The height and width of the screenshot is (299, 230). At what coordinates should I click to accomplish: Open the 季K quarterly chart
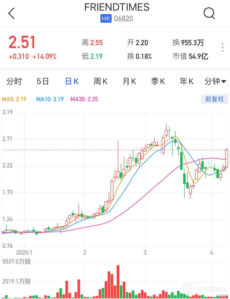pyautogui.click(x=158, y=82)
